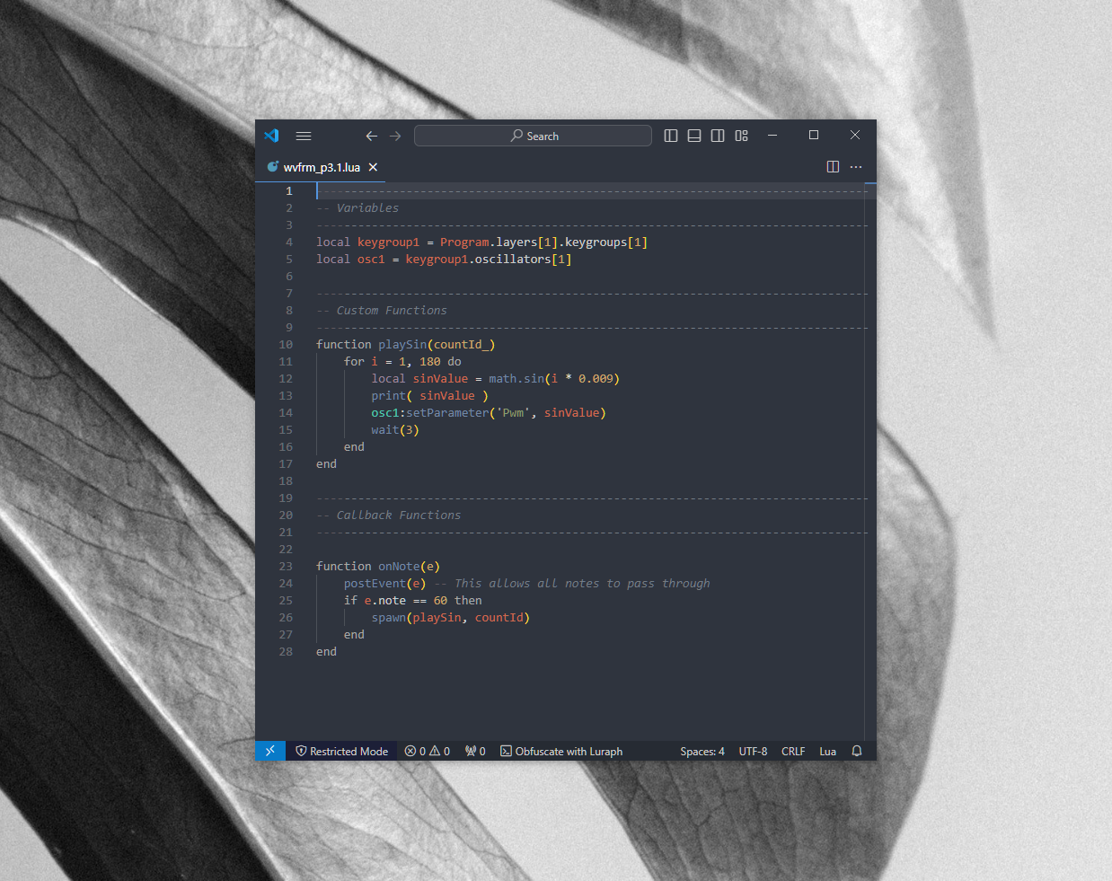Viewport: 1112px width, 881px height.
Task: Toggle the bottom Panel visibility
Action: 693,135
